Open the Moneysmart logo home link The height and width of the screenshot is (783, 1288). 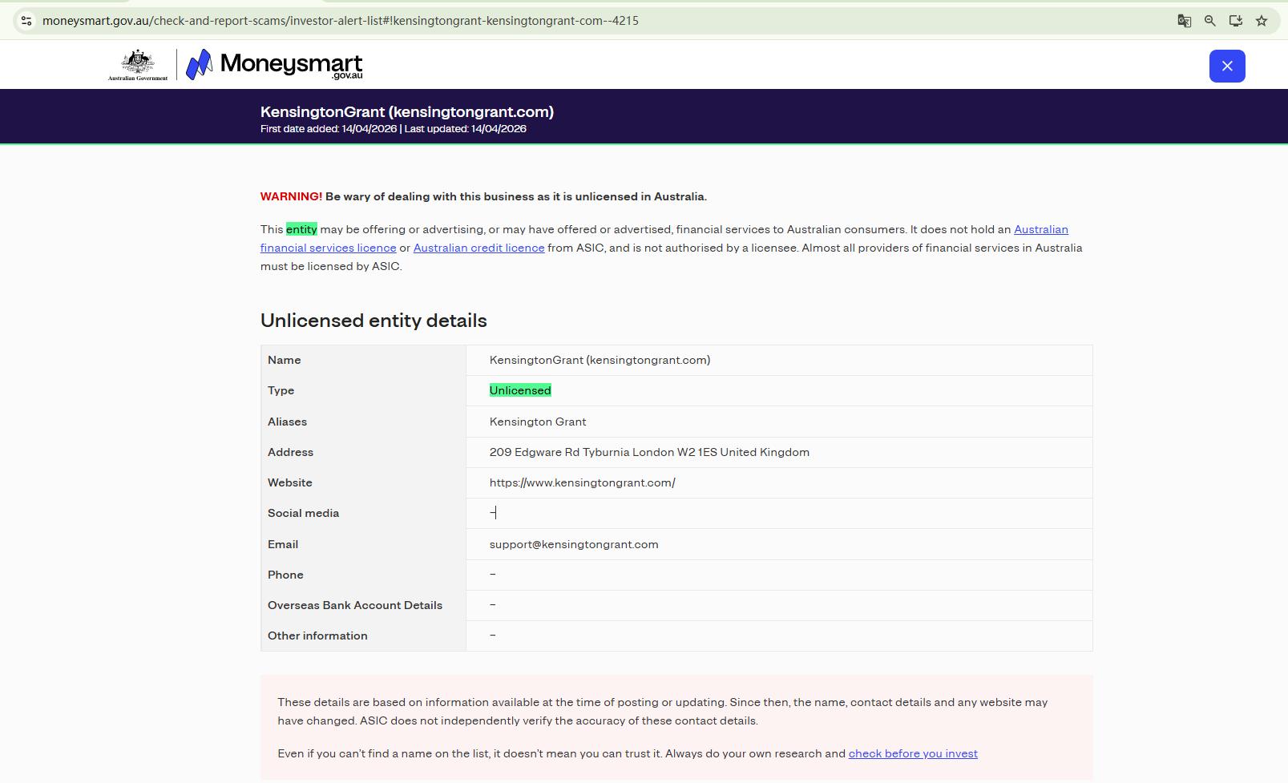tap(274, 65)
